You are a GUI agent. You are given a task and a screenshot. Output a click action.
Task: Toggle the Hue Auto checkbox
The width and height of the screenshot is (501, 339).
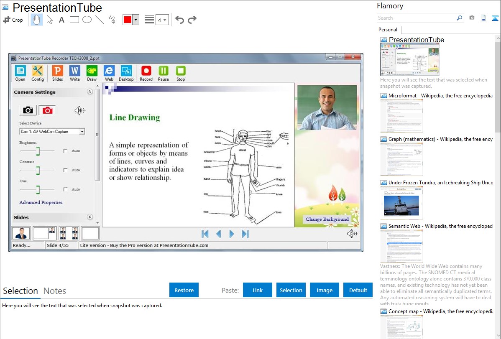[x=65, y=189]
